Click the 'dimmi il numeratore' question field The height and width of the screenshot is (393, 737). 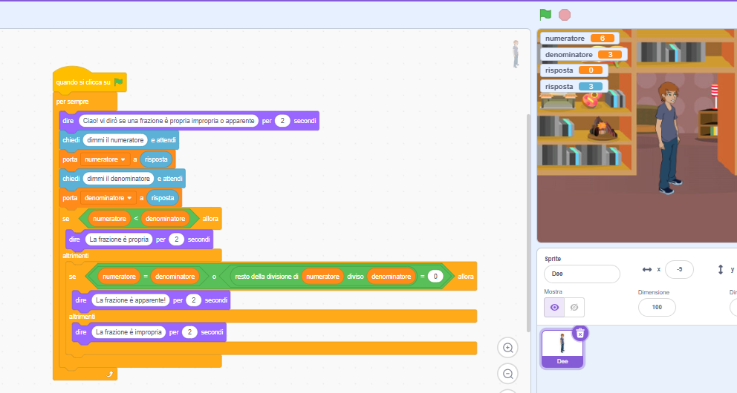pyautogui.click(x=114, y=140)
